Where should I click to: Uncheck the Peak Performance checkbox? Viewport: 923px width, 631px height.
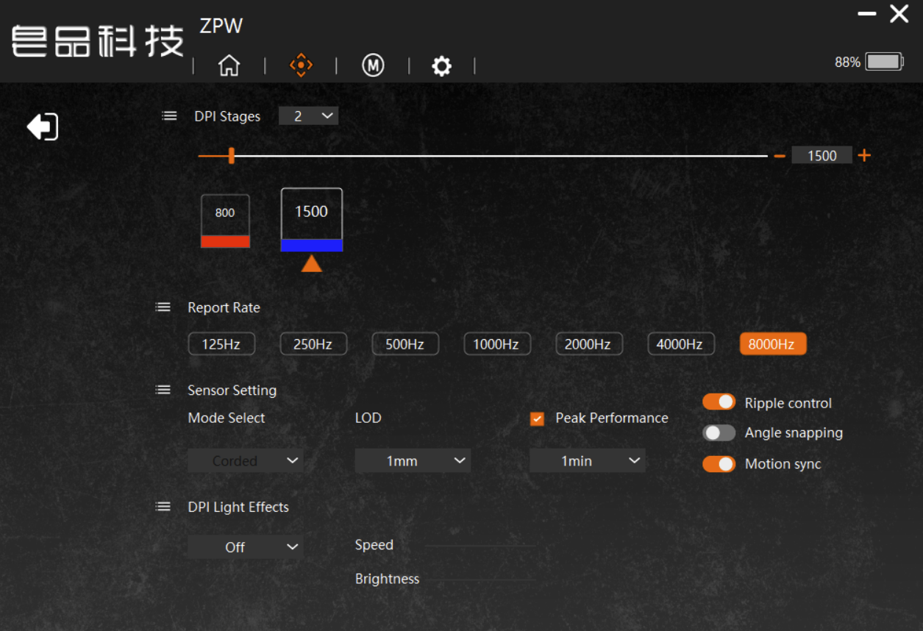point(538,418)
